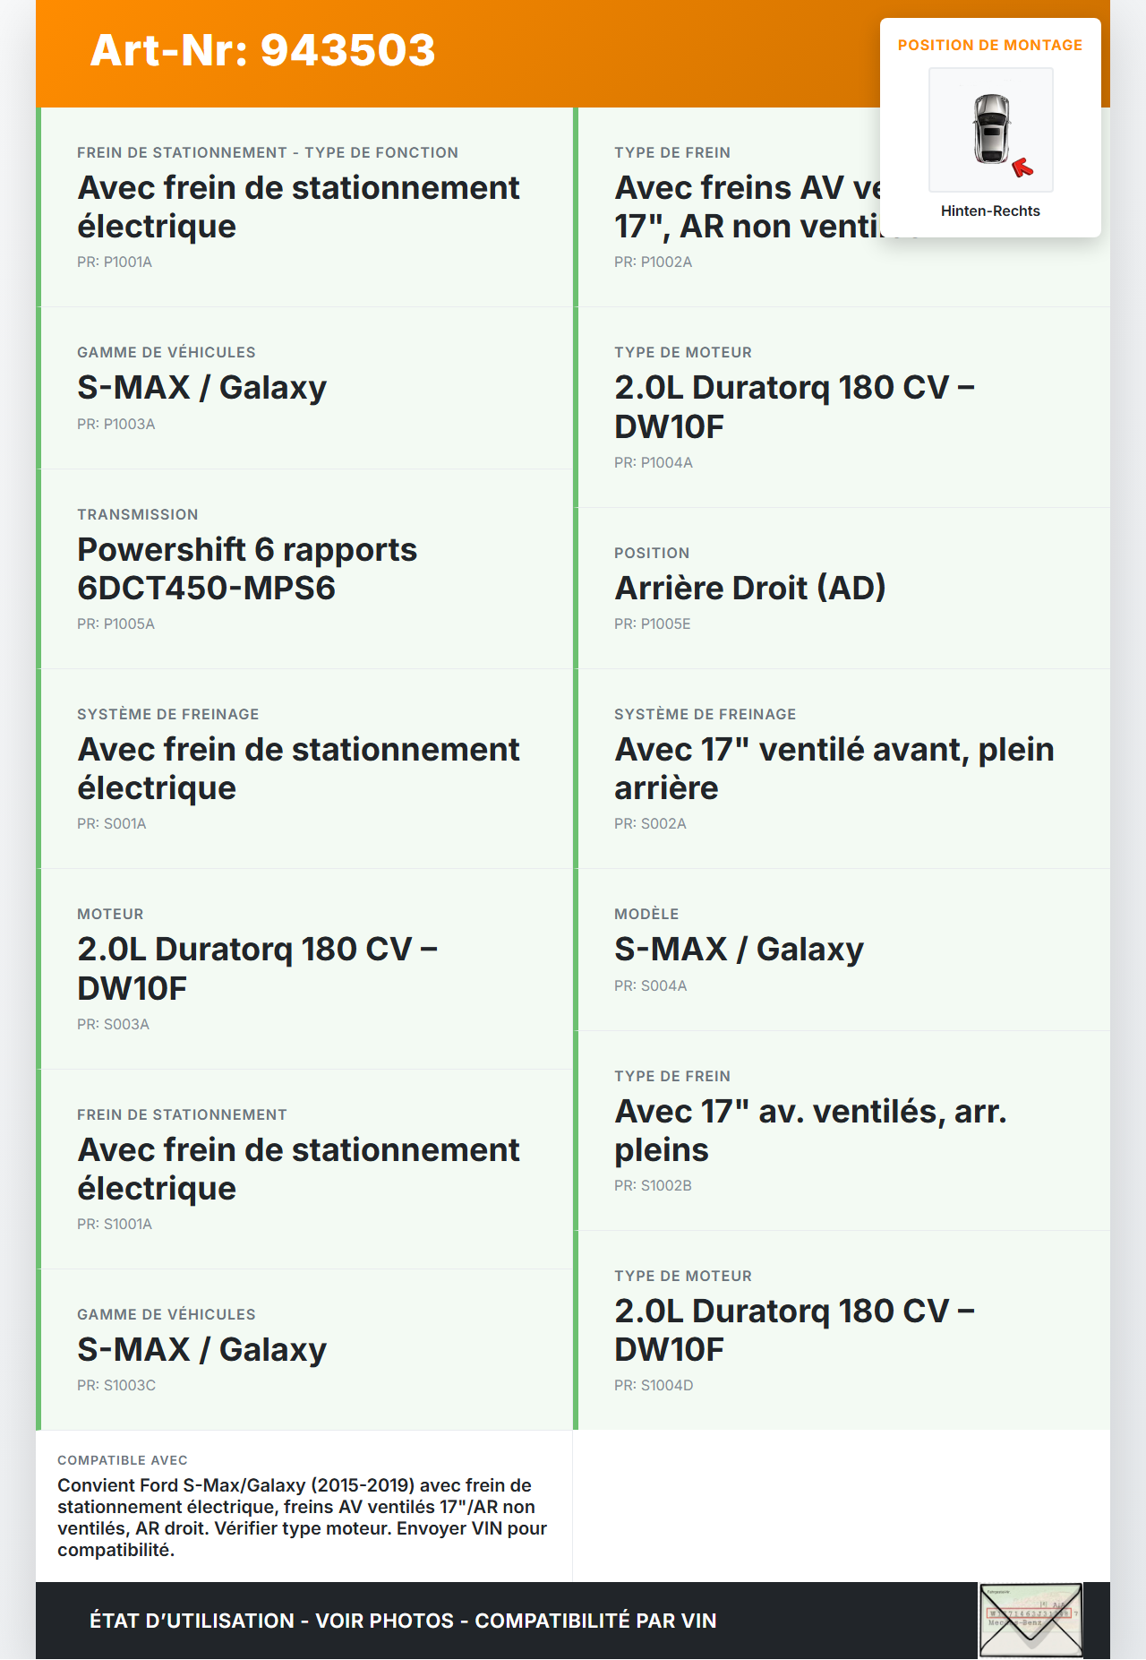Viewport: 1146px width, 1660px height.
Task: Click PR code S1004D
Action: pos(654,1385)
